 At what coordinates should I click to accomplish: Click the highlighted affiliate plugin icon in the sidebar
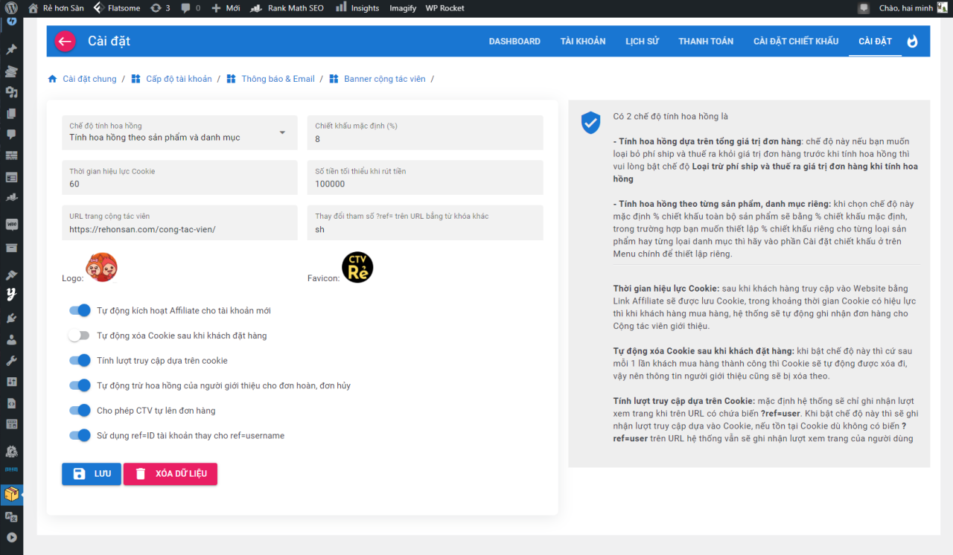[11, 495]
